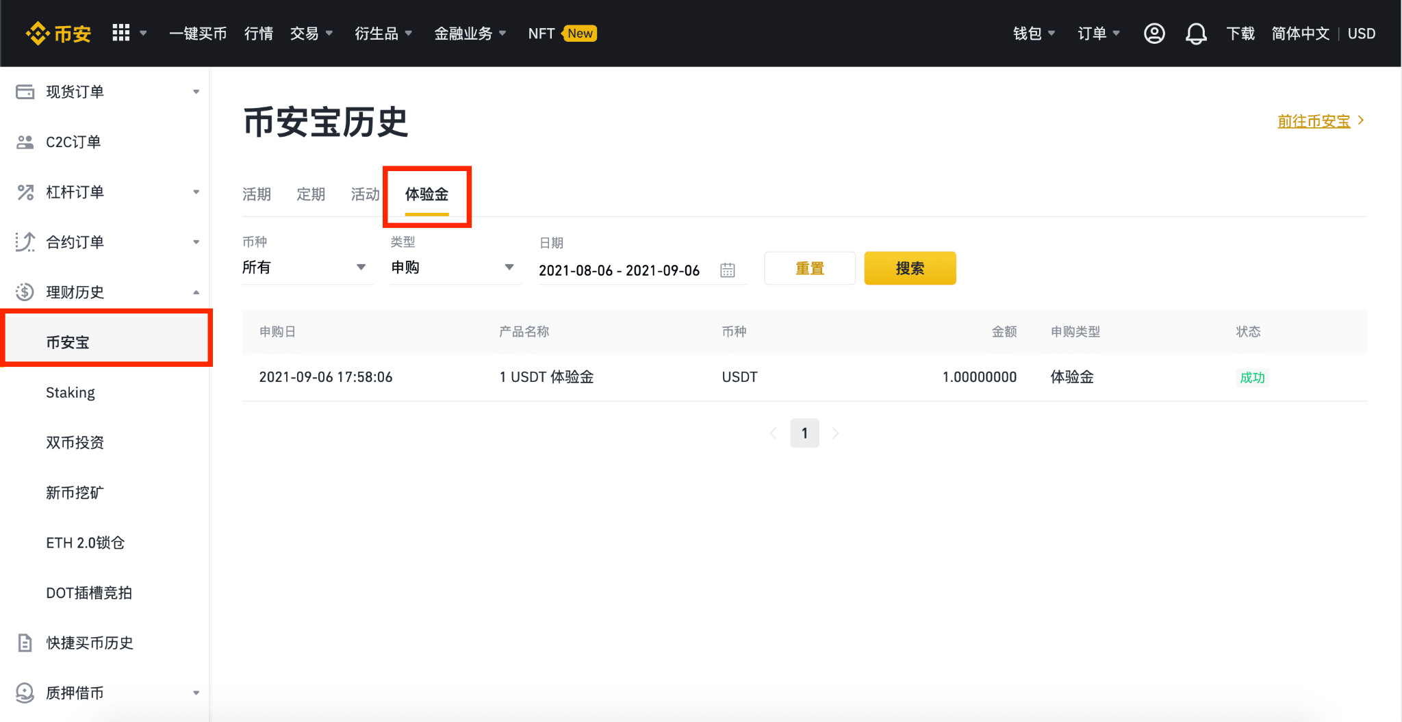Screen dimensions: 1402x722
Task: Click the 1.00000000 amount cell
Action: tap(980, 377)
